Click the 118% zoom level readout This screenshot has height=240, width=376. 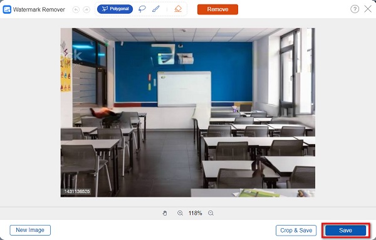pos(195,213)
